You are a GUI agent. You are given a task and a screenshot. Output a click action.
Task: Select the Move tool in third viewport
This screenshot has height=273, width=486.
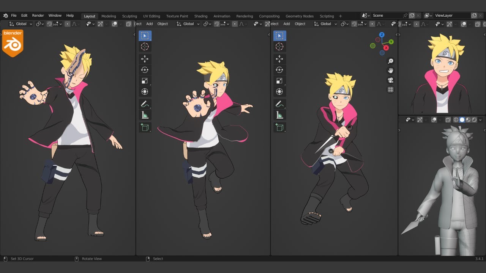(x=279, y=59)
